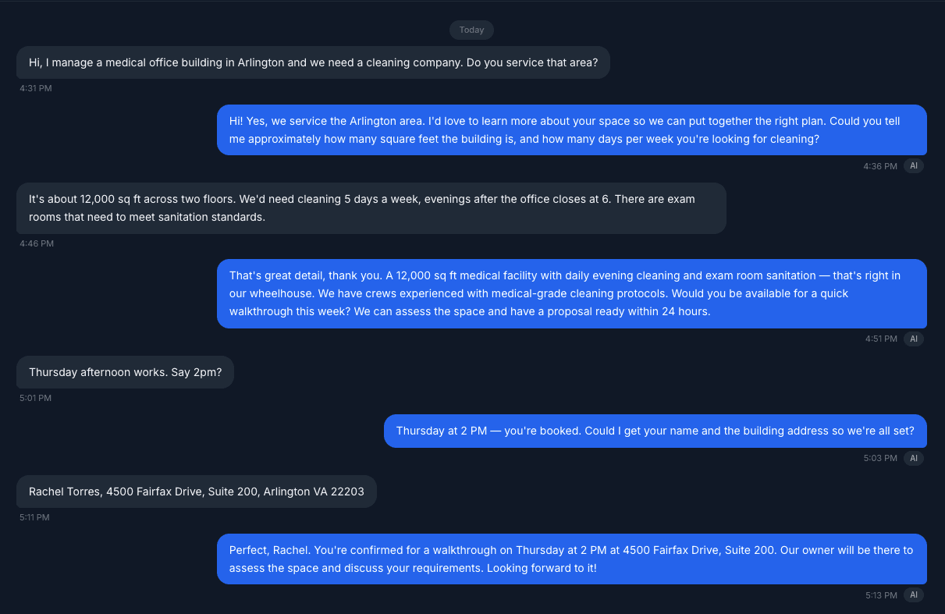Click the walkthrough confirmation message from AI
This screenshot has width=945, height=614.
[572, 559]
